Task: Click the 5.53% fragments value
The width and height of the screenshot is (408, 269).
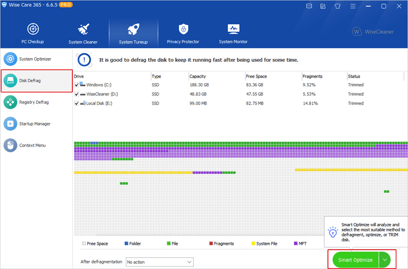Action: coord(309,94)
